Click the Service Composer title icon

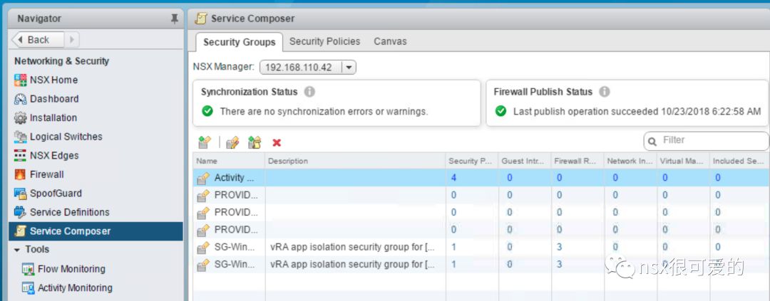pos(200,19)
